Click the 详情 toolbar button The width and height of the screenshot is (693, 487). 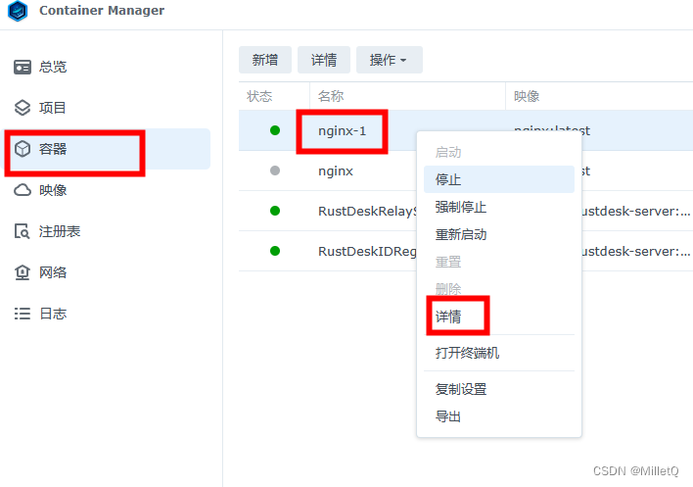[x=324, y=60]
